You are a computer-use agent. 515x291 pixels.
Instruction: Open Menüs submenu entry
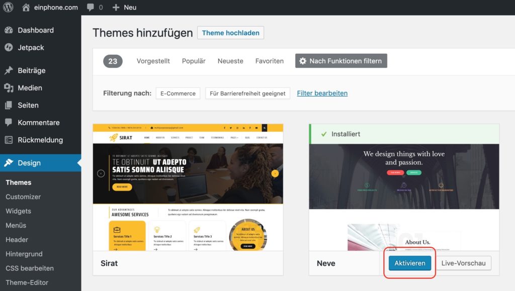point(16,225)
